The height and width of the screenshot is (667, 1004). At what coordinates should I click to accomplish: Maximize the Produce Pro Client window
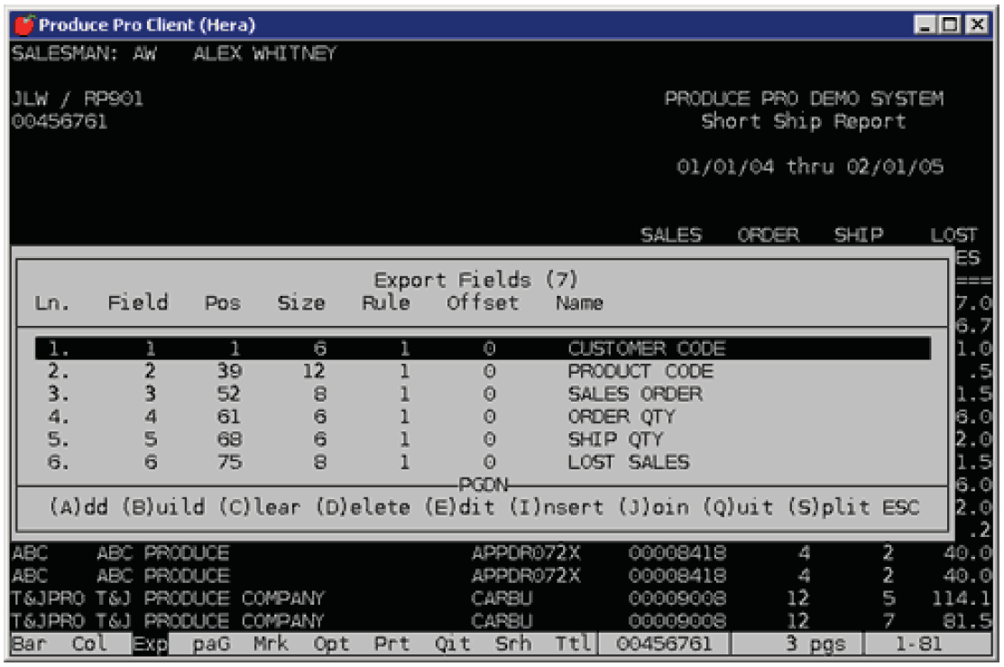(951, 25)
